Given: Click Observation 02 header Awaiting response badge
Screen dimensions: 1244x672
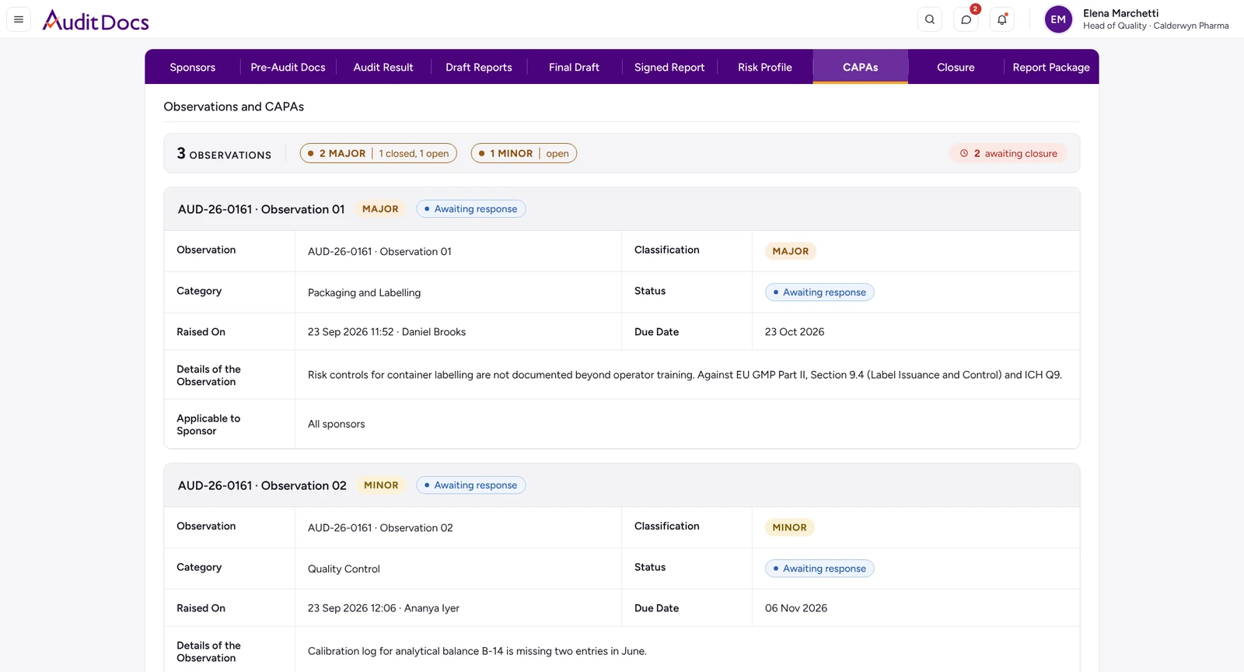Looking at the screenshot, I should point(471,485).
